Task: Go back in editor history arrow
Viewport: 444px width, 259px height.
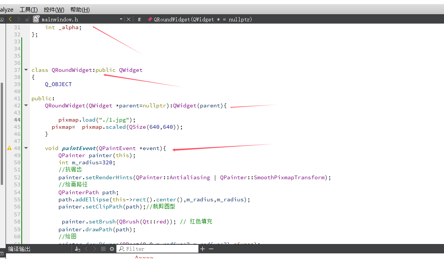Action: pos(10,19)
